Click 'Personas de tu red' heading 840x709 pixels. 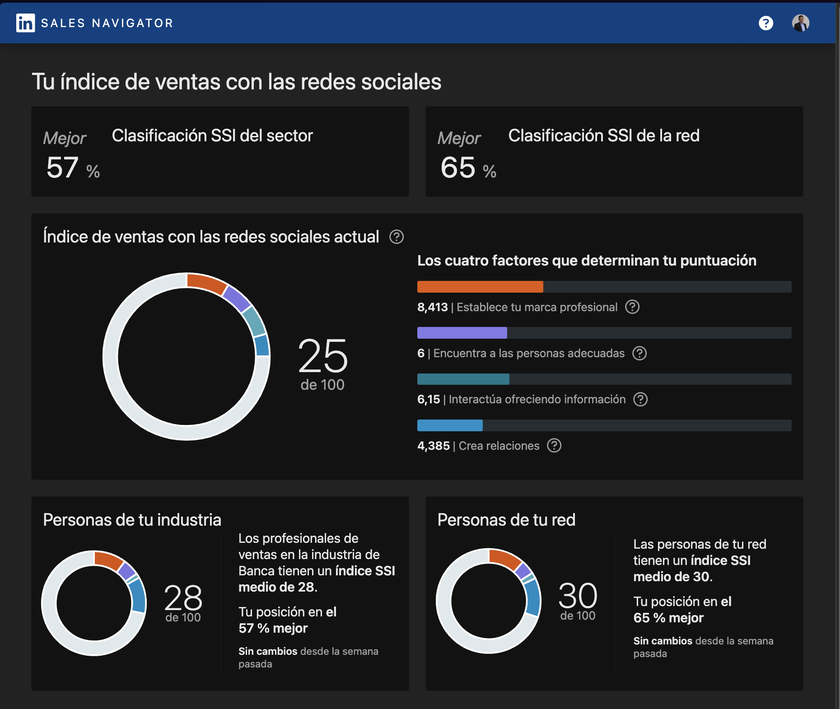(506, 520)
